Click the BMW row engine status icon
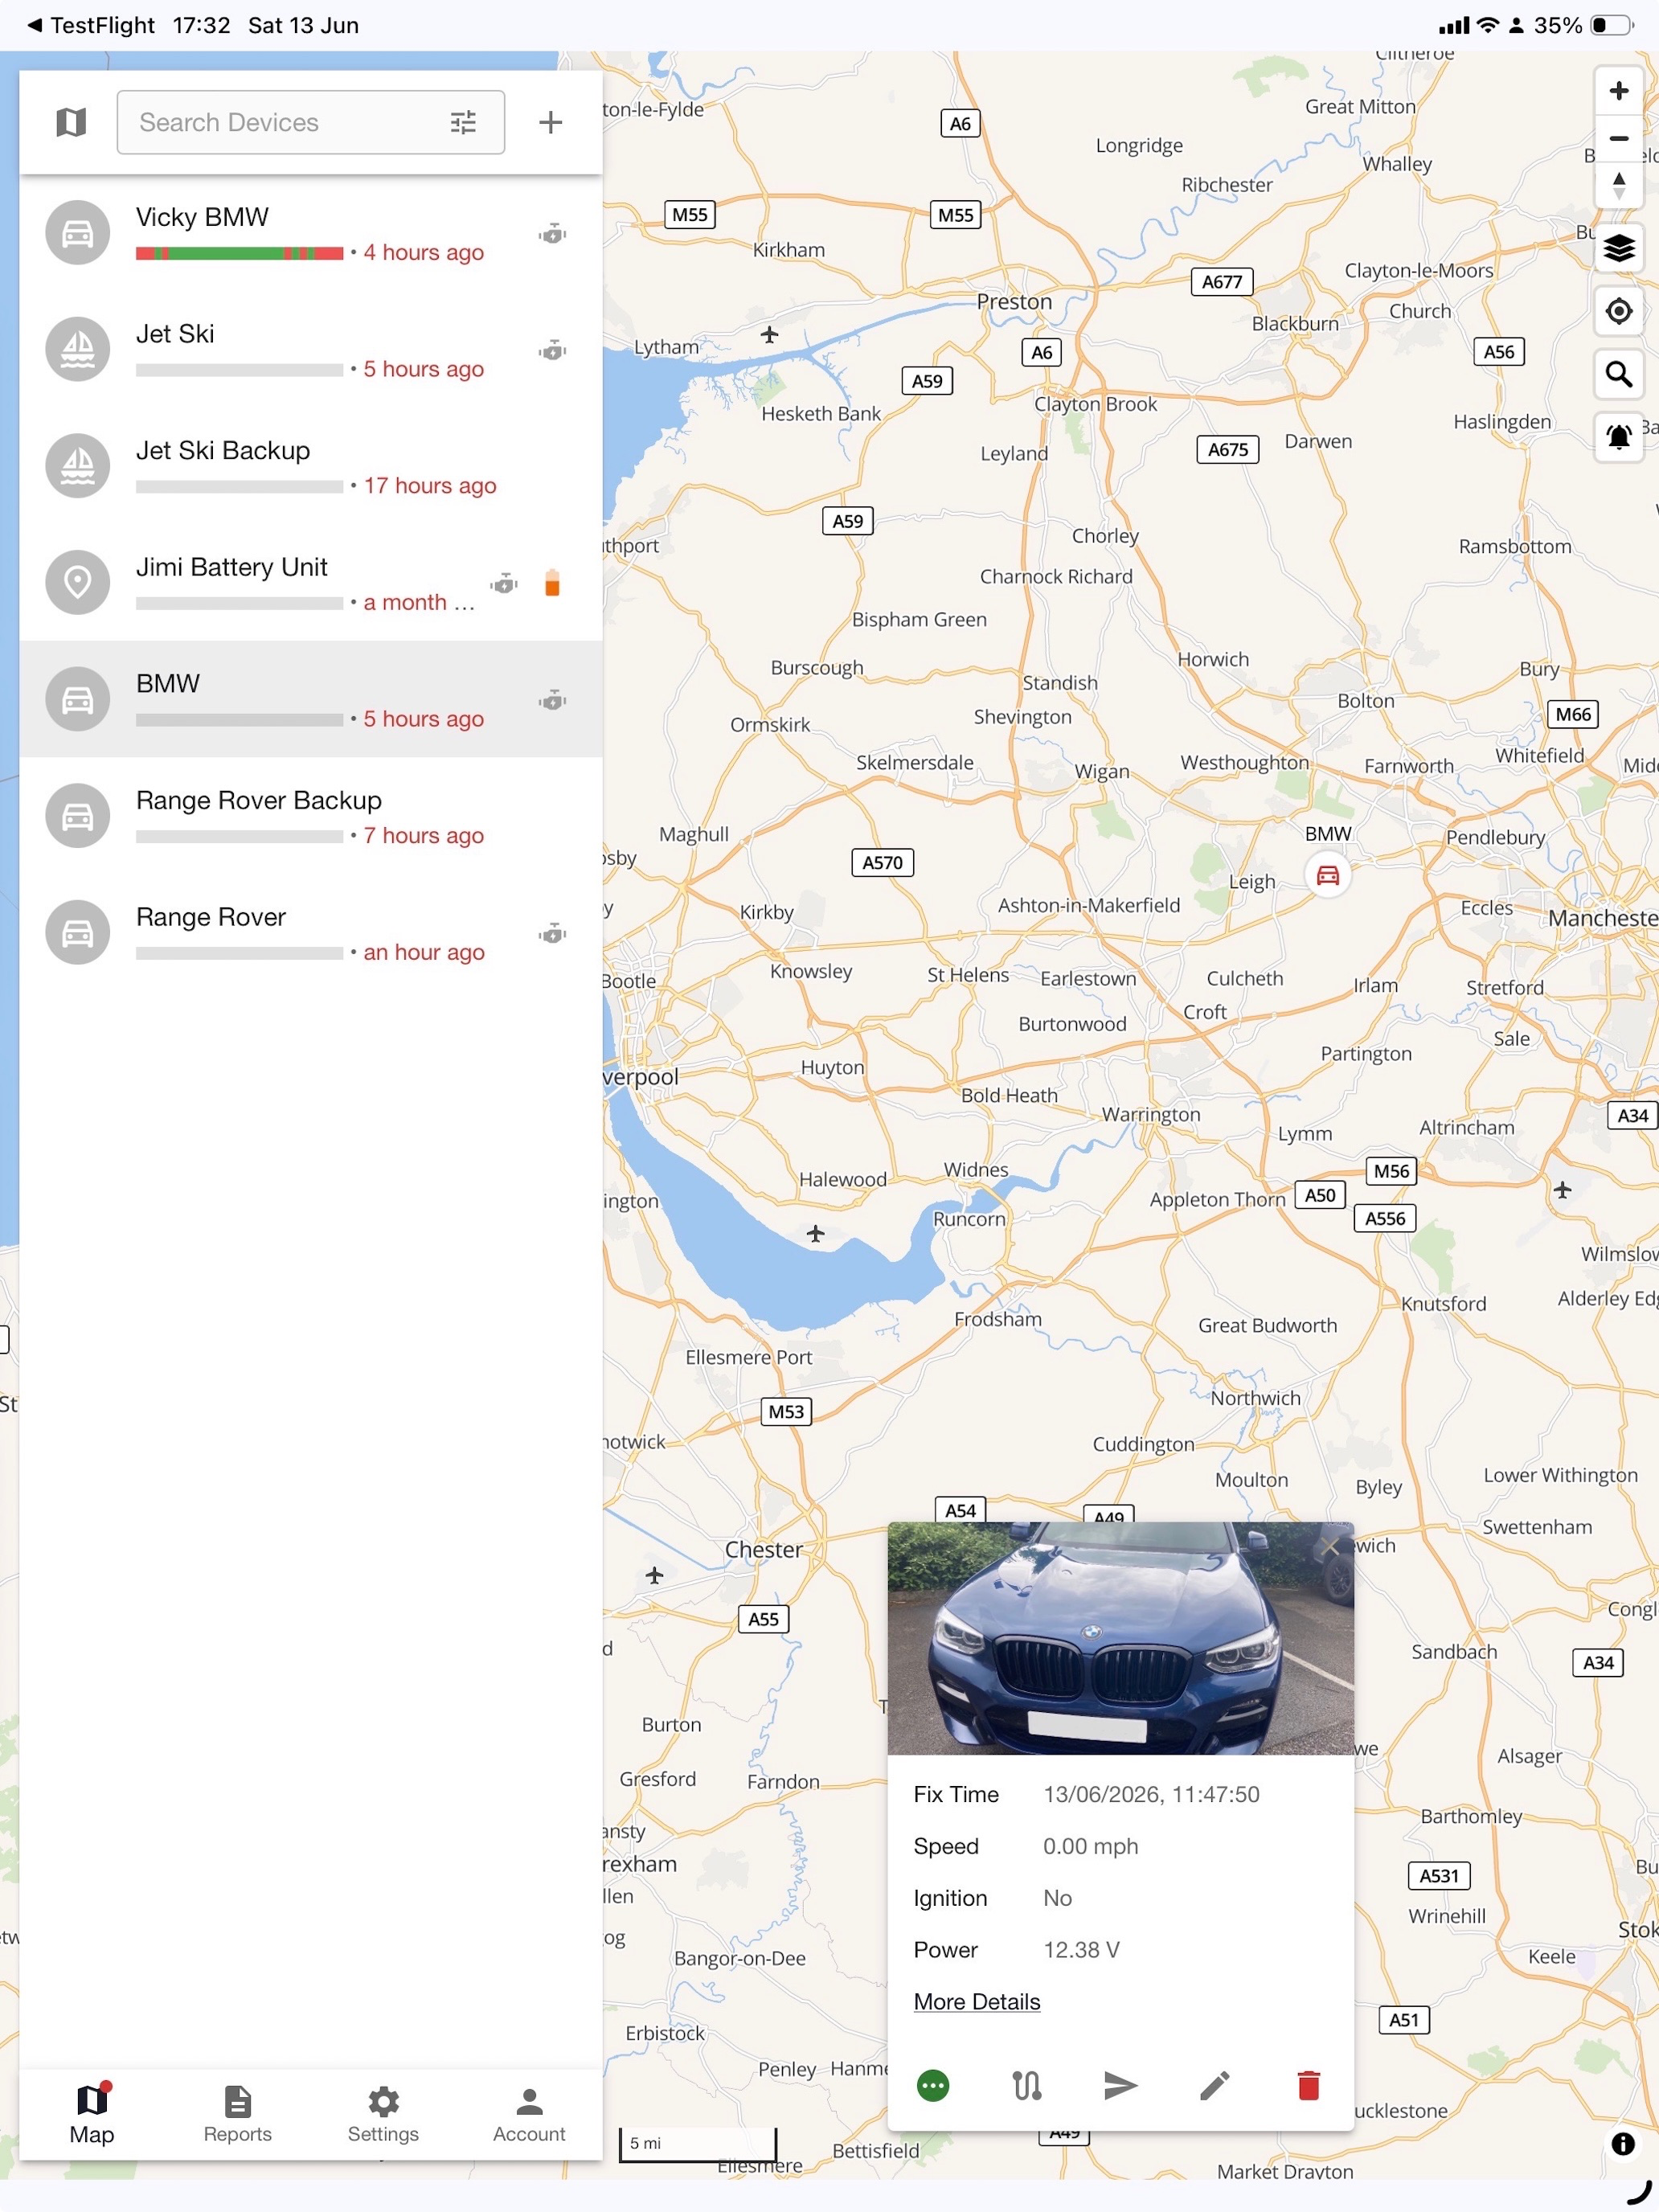 coord(552,700)
